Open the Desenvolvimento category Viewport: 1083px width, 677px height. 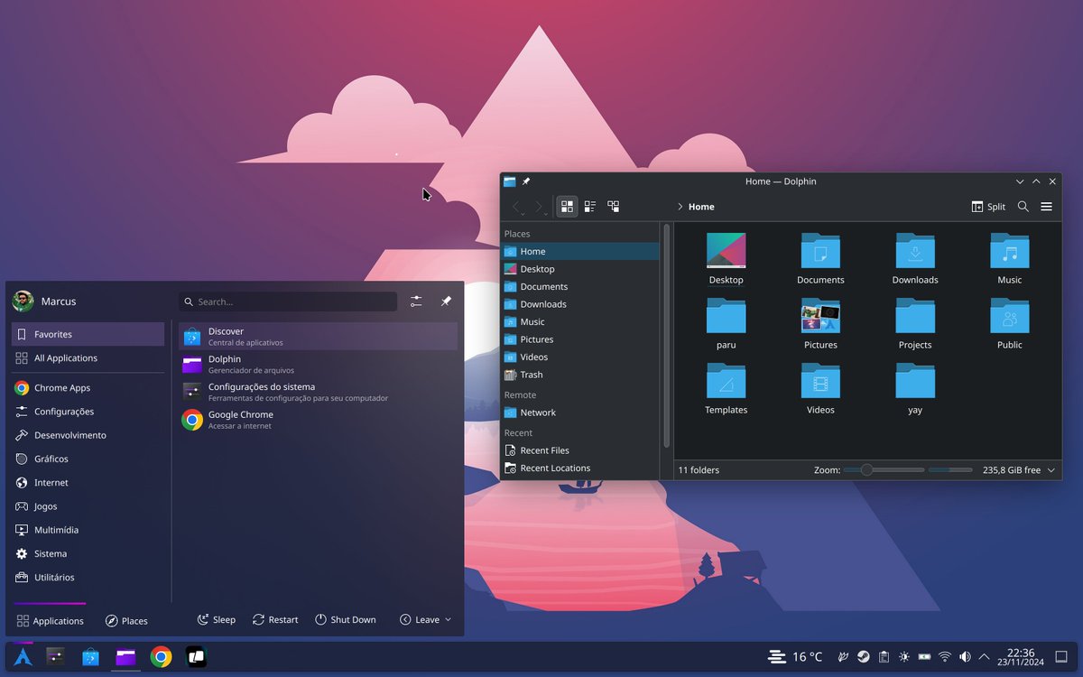[88, 435]
